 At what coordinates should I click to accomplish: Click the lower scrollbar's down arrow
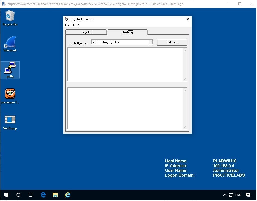185,127
